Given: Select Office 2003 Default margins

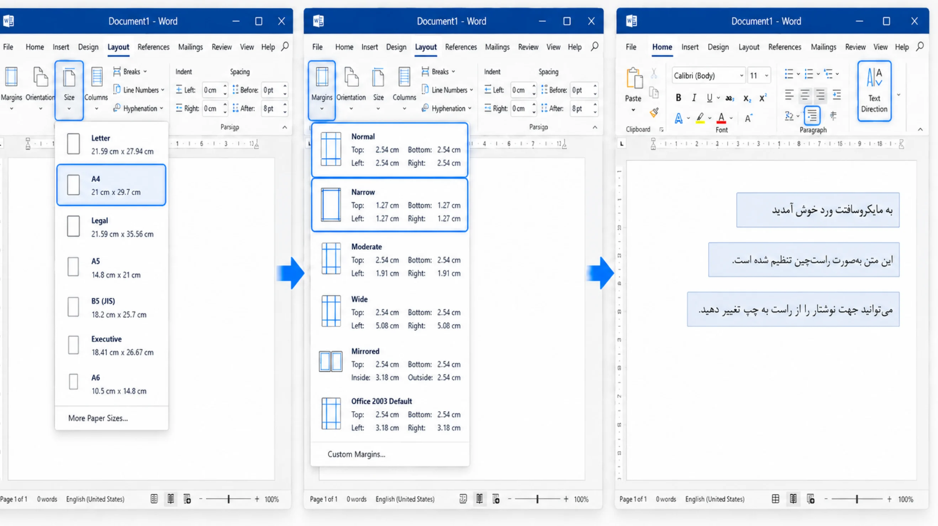Looking at the screenshot, I should coord(390,414).
